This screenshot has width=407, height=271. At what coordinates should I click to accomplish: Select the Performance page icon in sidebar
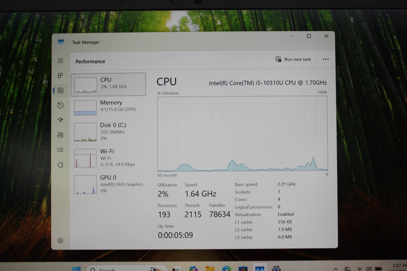point(60,90)
